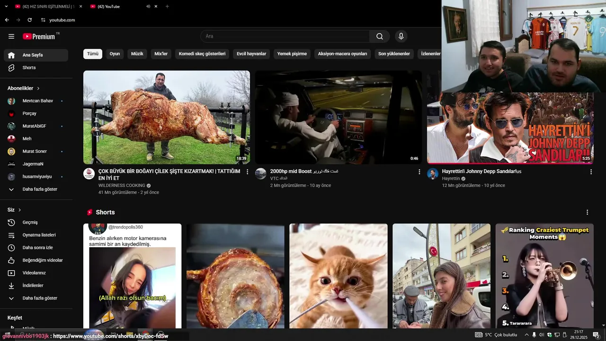Open Hayrettin channel avatar
The width and height of the screenshot is (606, 341).
(x=433, y=174)
